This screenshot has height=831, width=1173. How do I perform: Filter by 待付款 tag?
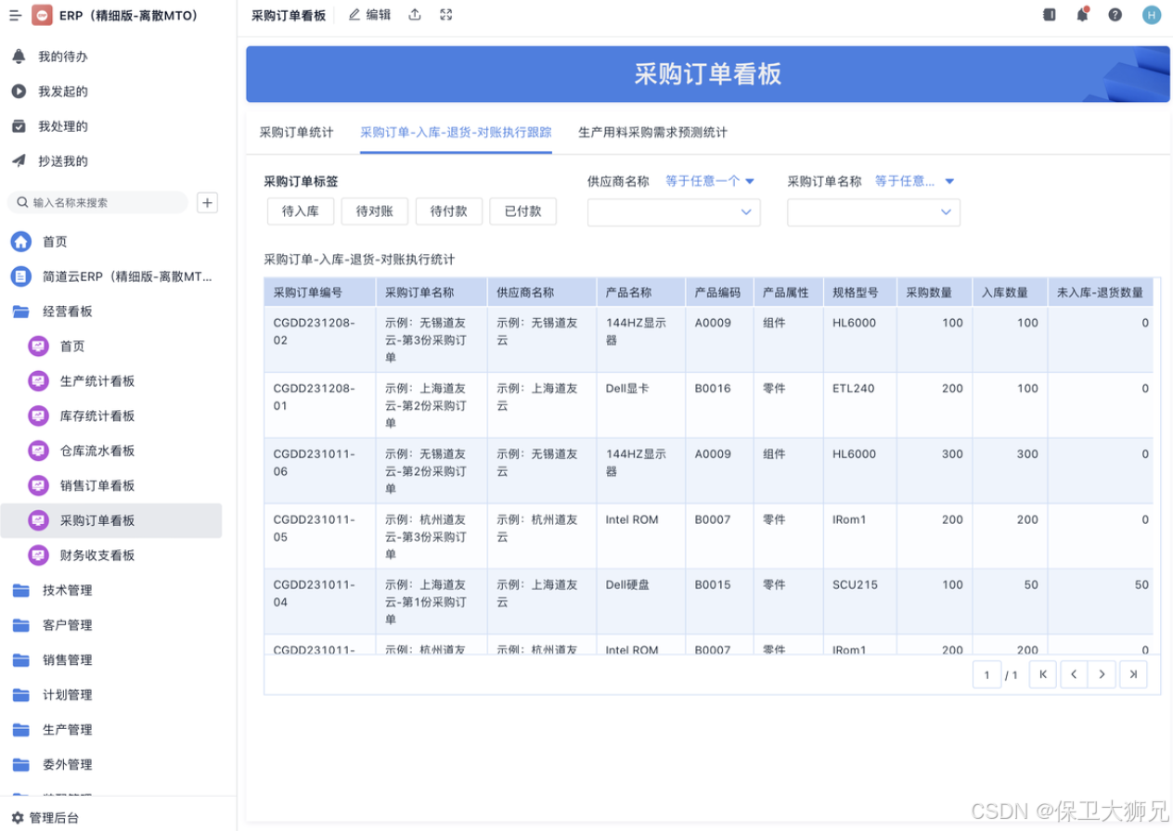click(448, 211)
